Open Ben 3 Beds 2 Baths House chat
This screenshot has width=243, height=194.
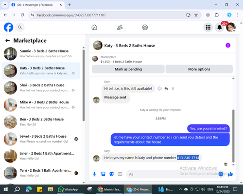coord(41,122)
